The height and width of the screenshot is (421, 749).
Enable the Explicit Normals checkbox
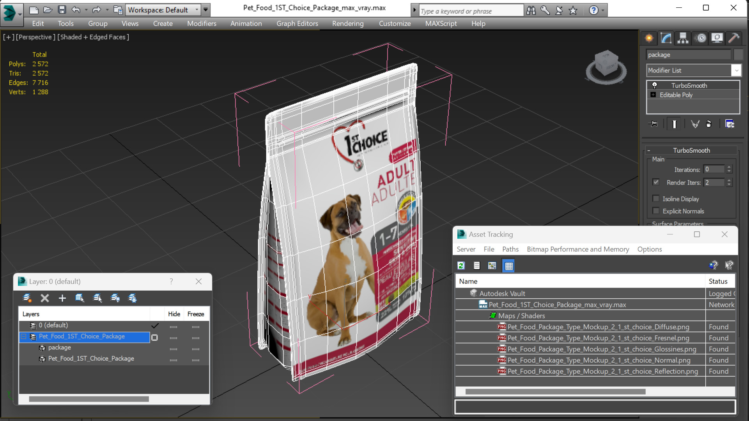click(656, 211)
